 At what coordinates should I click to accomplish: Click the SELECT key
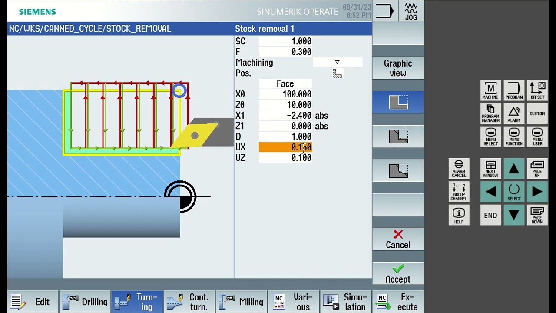(x=514, y=192)
